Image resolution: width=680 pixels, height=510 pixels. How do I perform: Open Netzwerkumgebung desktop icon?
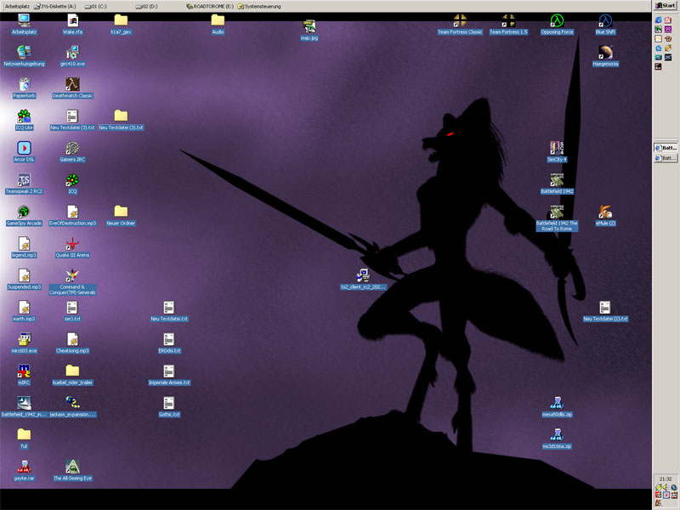(24, 56)
